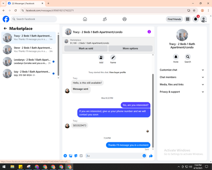
Task: Open the account profile menu
Action: (204, 19)
